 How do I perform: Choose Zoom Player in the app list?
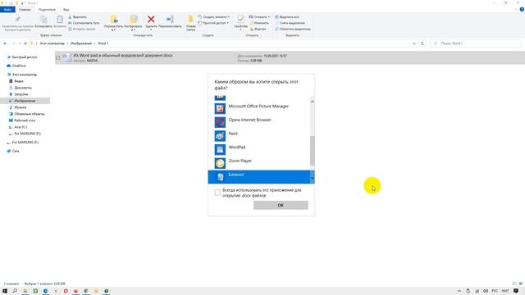(261, 163)
